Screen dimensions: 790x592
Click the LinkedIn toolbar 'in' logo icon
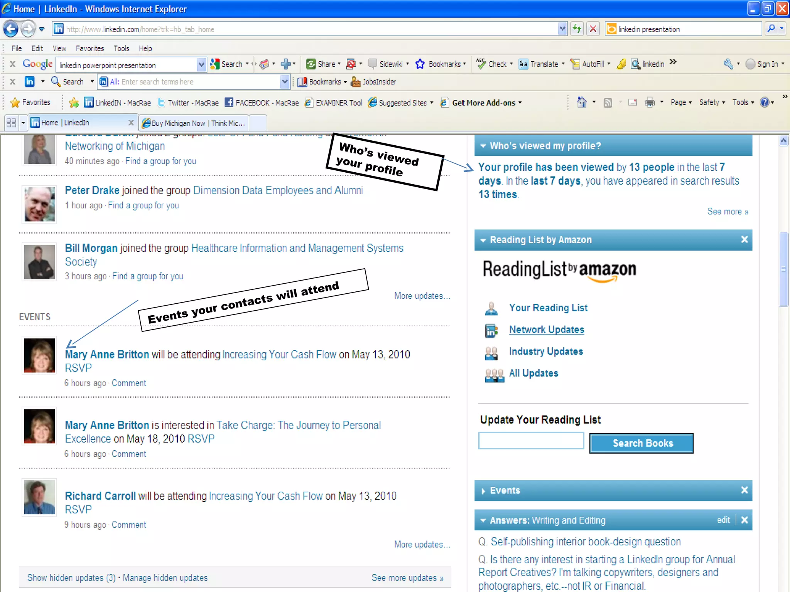point(30,82)
